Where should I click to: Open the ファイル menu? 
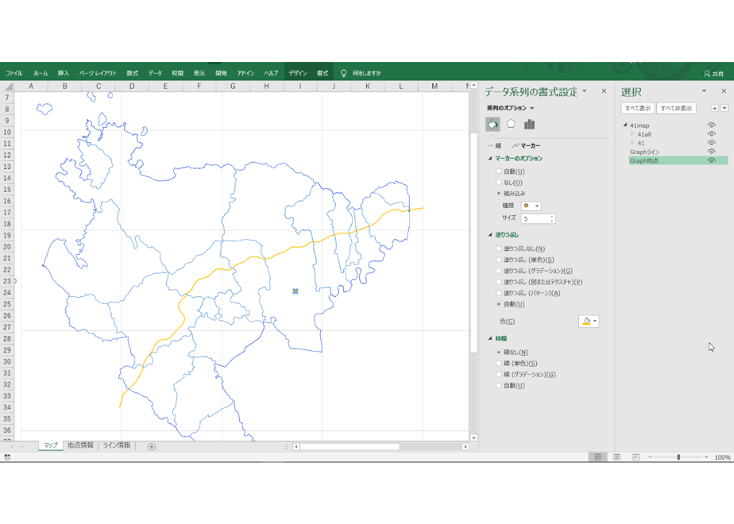click(14, 73)
